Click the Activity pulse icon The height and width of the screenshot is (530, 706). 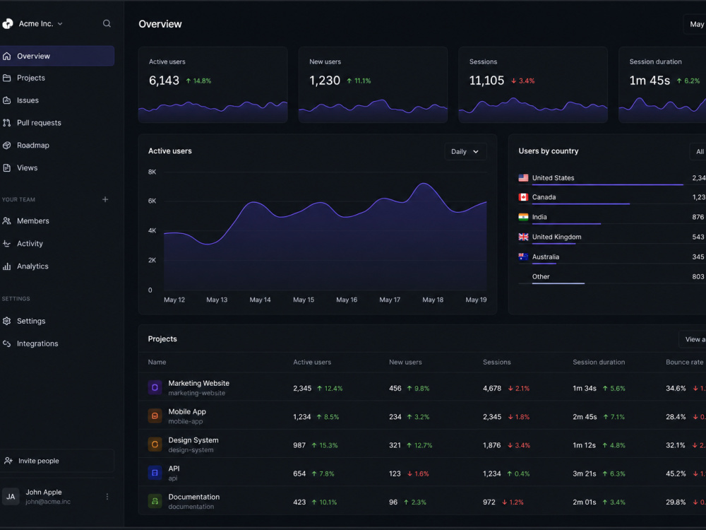[7, 243]
